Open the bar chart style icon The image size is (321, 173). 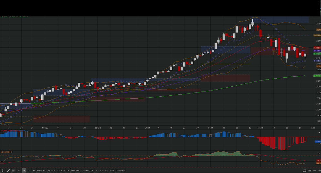pos(310,170)
